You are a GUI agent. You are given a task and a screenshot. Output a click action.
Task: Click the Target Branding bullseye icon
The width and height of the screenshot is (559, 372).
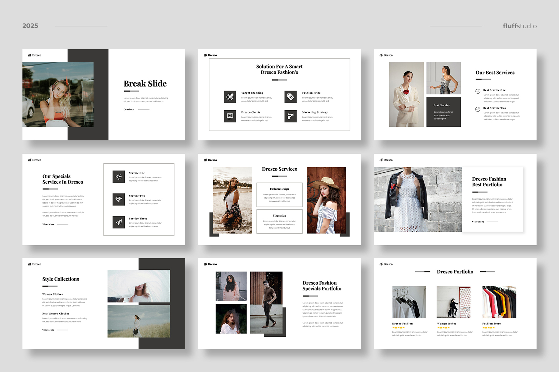pos(230,97)
